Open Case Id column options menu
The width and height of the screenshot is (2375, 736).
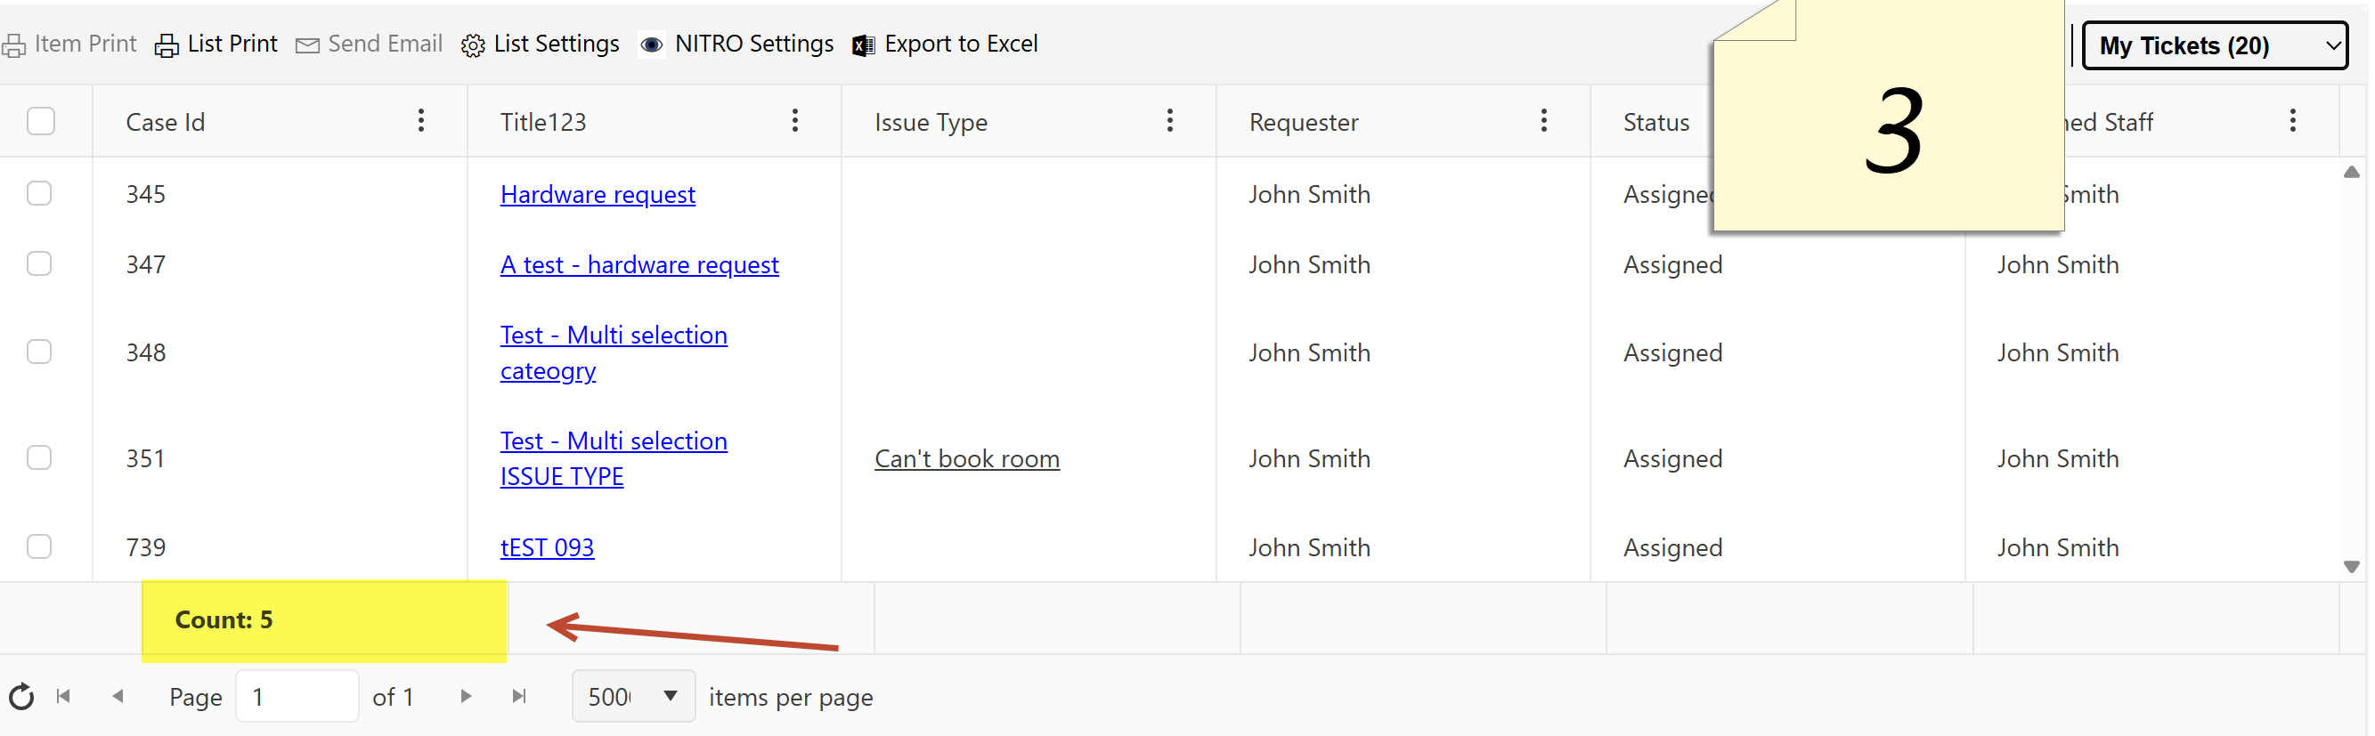(420, 121)
